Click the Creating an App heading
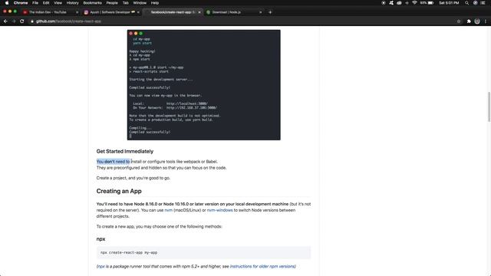Viewport: 491px width, 276px height. (119, 191)
